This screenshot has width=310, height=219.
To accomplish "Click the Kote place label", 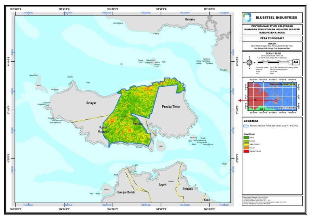I will (x=207, y=200).
